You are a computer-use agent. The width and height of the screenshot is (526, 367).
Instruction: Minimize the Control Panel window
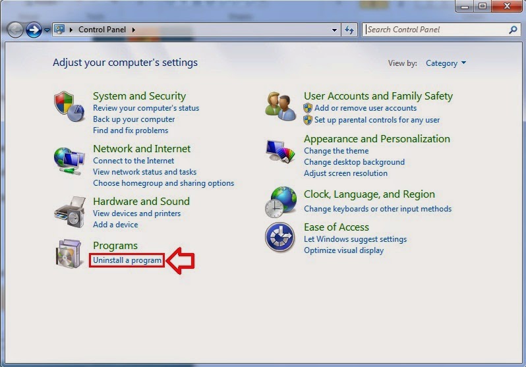coord(464,7)
